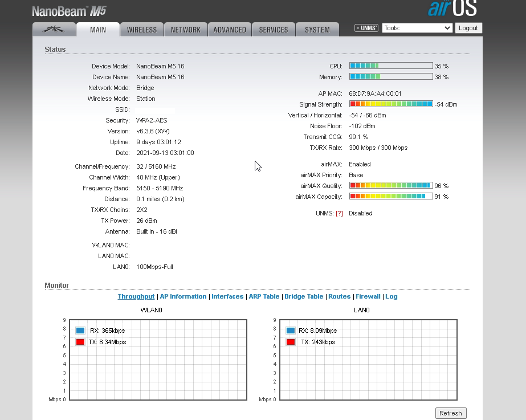
Task: Click the Logout button
Action: 468,28
